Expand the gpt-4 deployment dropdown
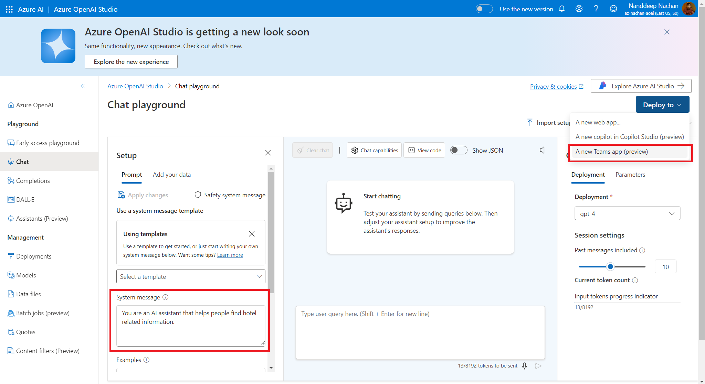 [627, 213]
